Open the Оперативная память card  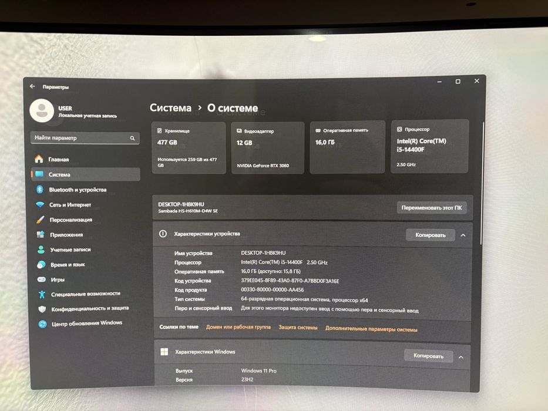pos(347,147)
